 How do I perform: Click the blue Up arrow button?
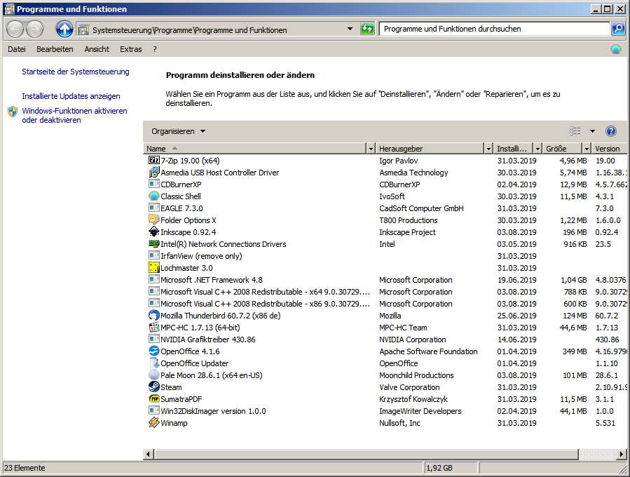(64, 29)
